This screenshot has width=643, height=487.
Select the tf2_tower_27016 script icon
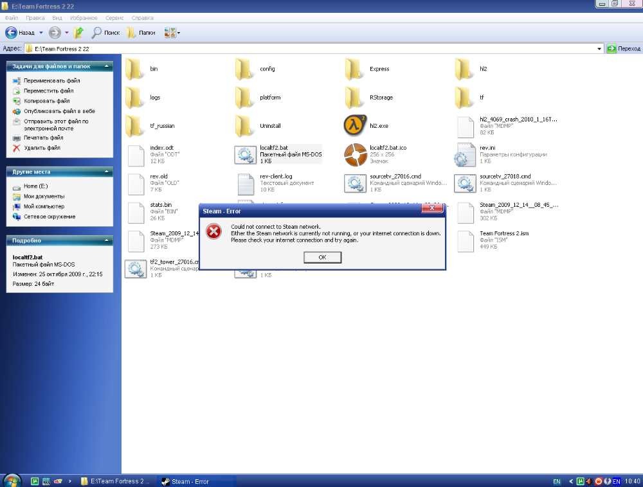coord(135,269)
